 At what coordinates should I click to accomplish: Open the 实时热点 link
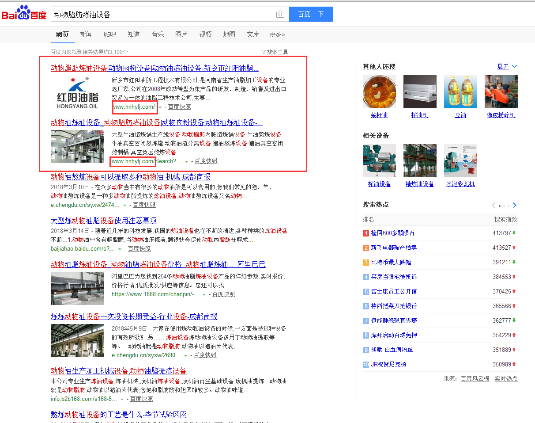tap(506, 379)
